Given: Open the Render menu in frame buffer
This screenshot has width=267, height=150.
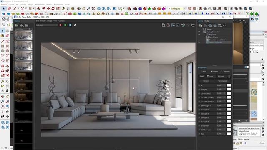Looking at the screenshot, I should pos(43,21).
